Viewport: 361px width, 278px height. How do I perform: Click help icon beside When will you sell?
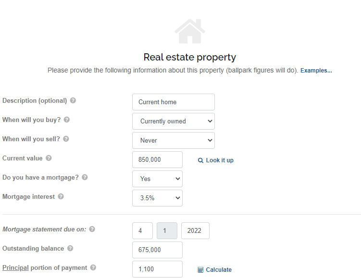click(66, 139)
